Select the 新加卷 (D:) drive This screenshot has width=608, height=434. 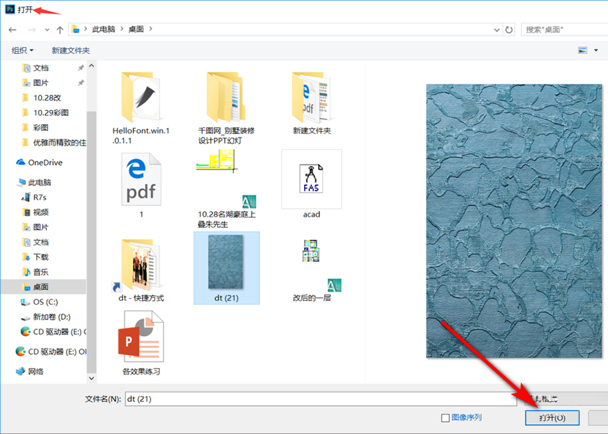[x=51, y=317]
